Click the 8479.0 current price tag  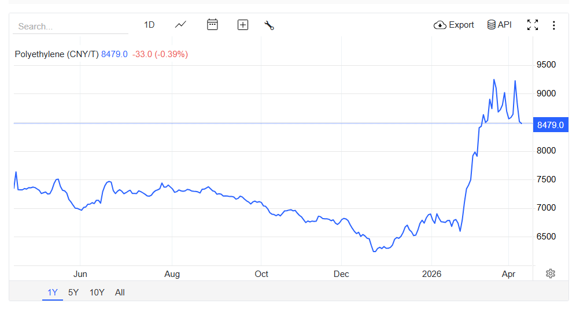coord(550,125)
